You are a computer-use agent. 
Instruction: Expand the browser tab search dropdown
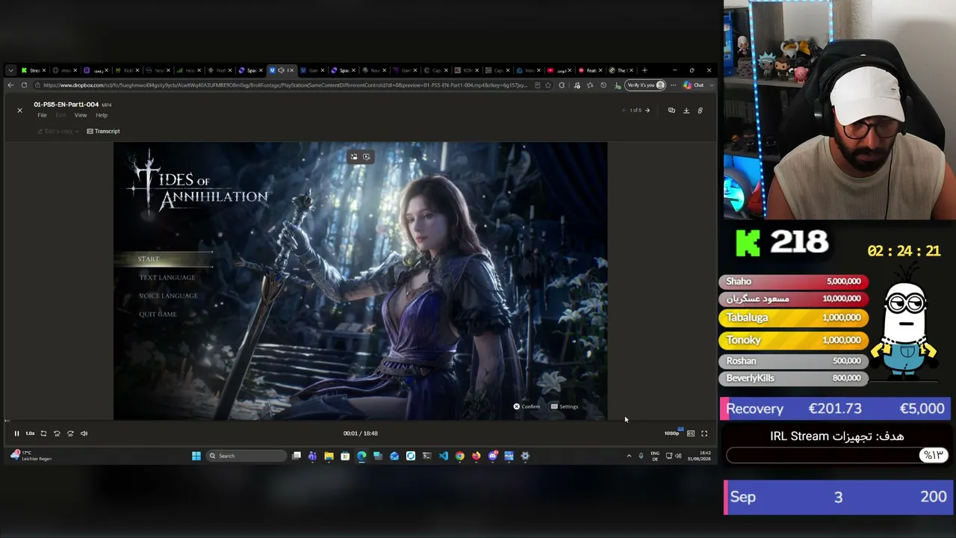(x=10, y=70)
